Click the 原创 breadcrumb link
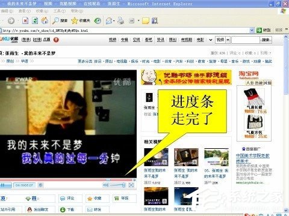 (x=10, y=61)
